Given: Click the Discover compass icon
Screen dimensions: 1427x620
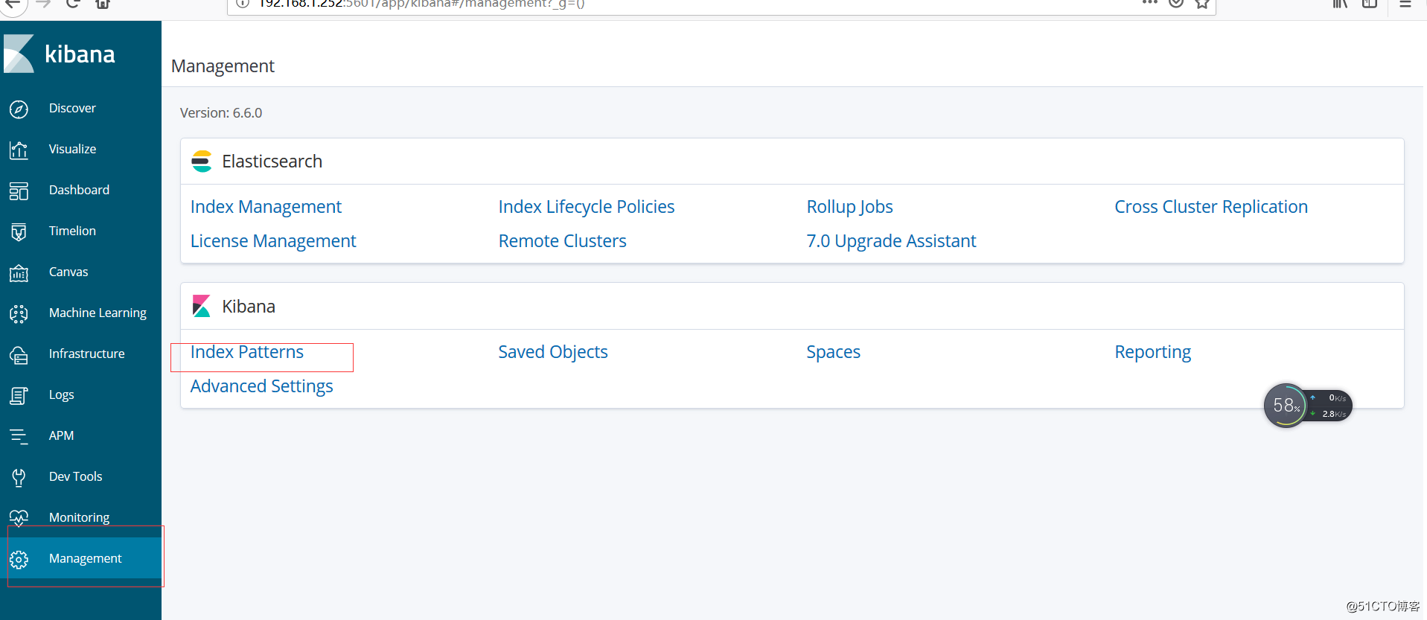Looking at the screenshot, I should [19, 109].
